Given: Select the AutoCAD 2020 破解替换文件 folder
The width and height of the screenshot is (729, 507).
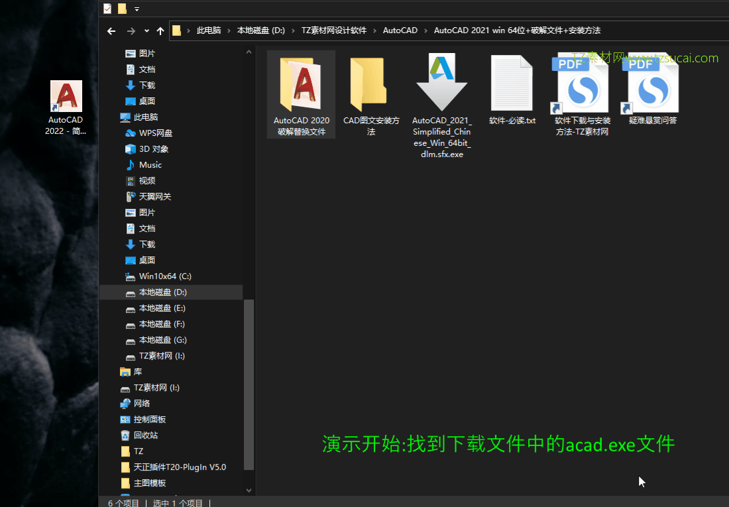Looking at the screenshot, I should pos(302,95).
